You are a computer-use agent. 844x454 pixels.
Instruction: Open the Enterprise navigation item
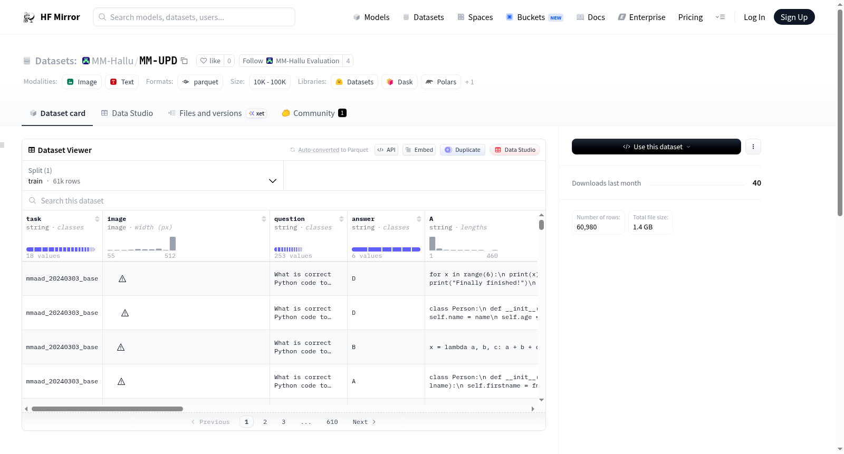tap(641, 17)
